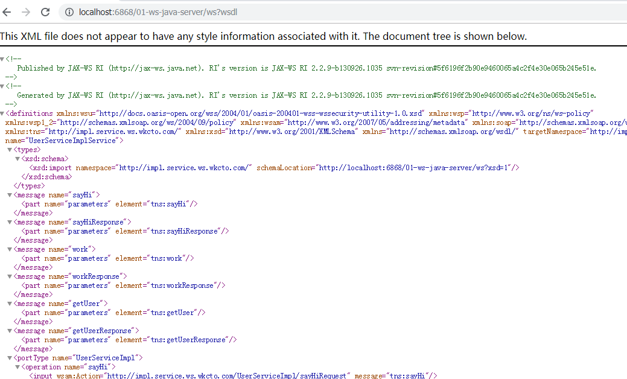
Task: Go forward with the browser arrow
Action: (x=26, y=12)
